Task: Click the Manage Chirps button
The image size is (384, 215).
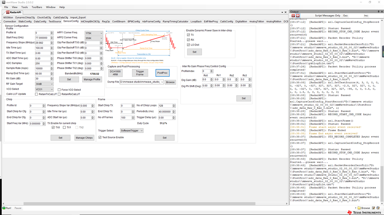Action: pyautogui.click(x=84, y=138)
